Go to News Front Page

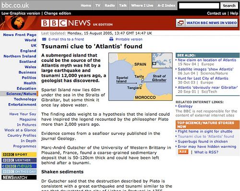click(x=20, y=35)
